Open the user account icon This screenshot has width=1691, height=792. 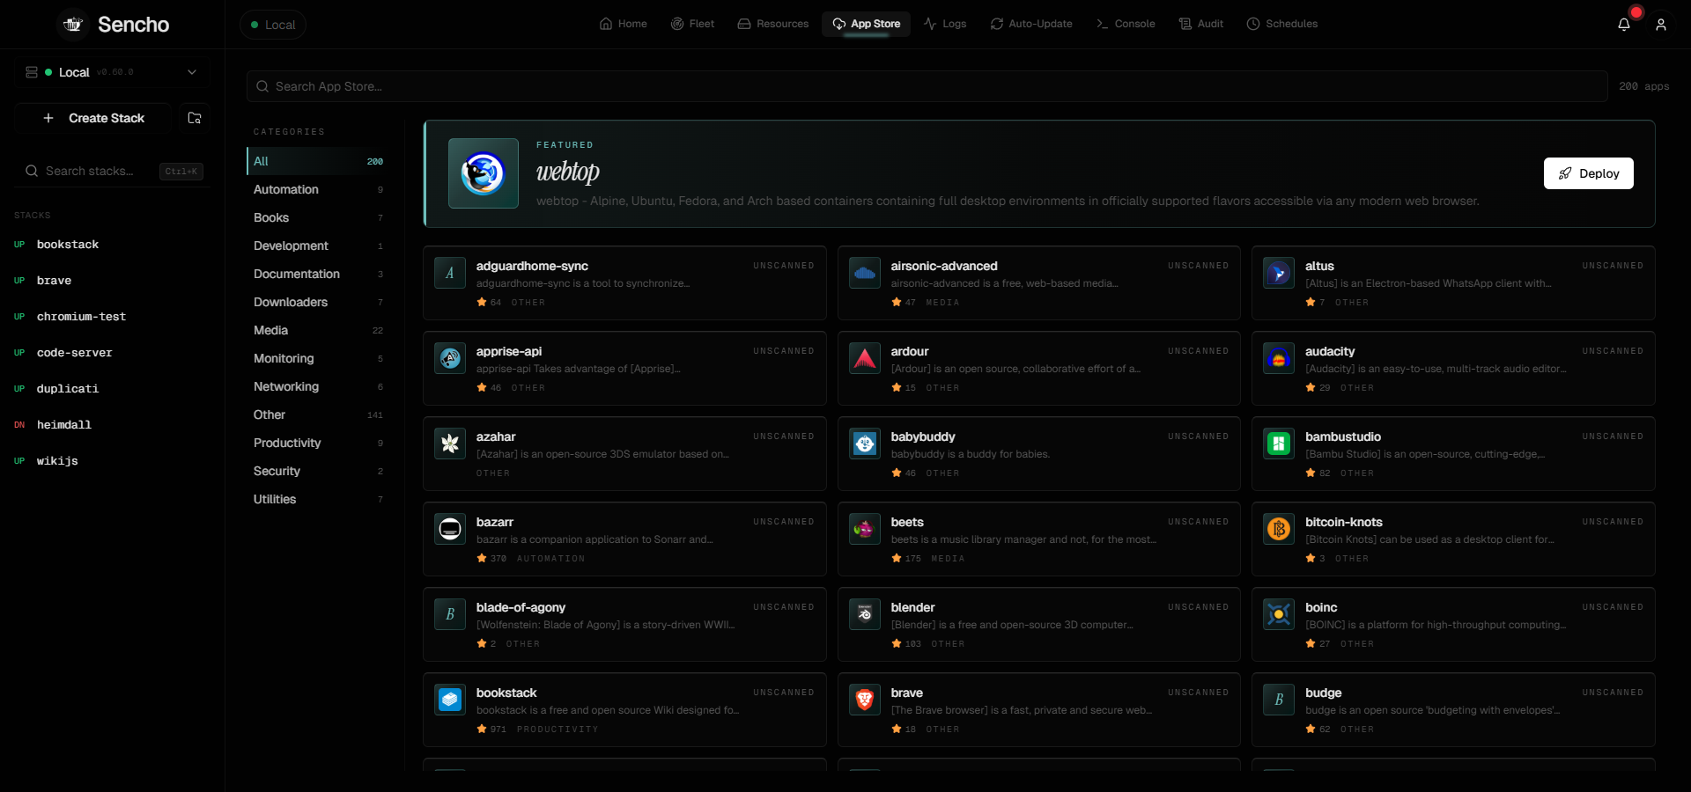pos(1661,25)
